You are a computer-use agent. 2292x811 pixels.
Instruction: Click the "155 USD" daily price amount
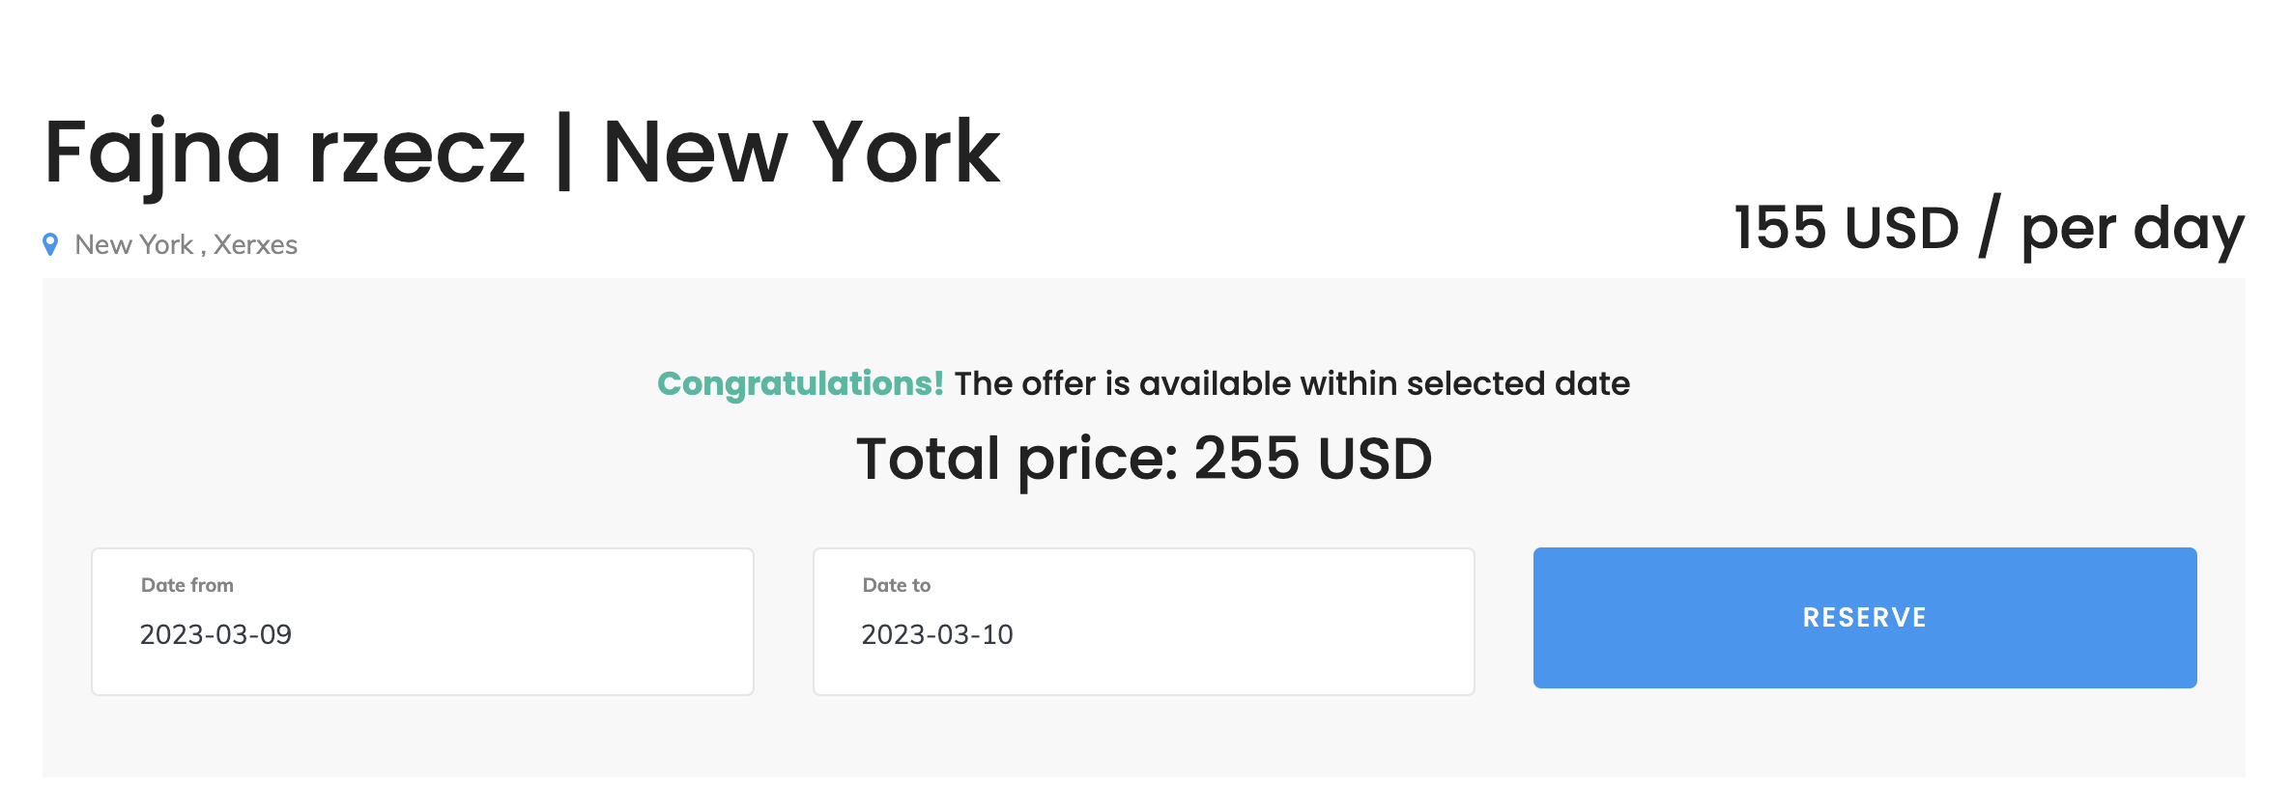1846,229
